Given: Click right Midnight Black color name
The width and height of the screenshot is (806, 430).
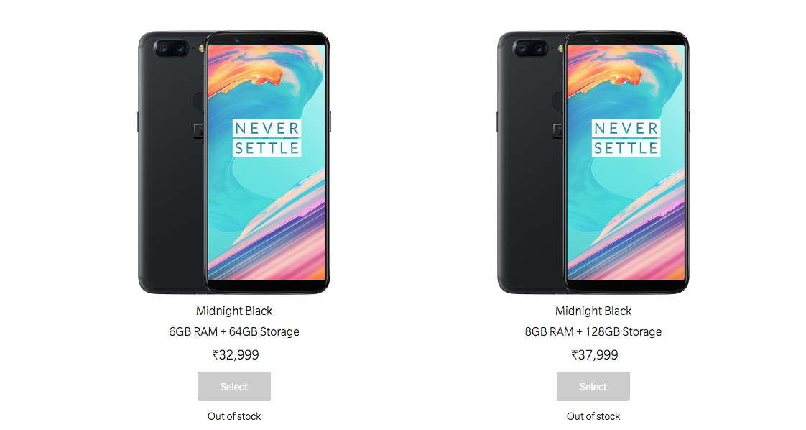Looking at the screenshot, I should 593,311.
